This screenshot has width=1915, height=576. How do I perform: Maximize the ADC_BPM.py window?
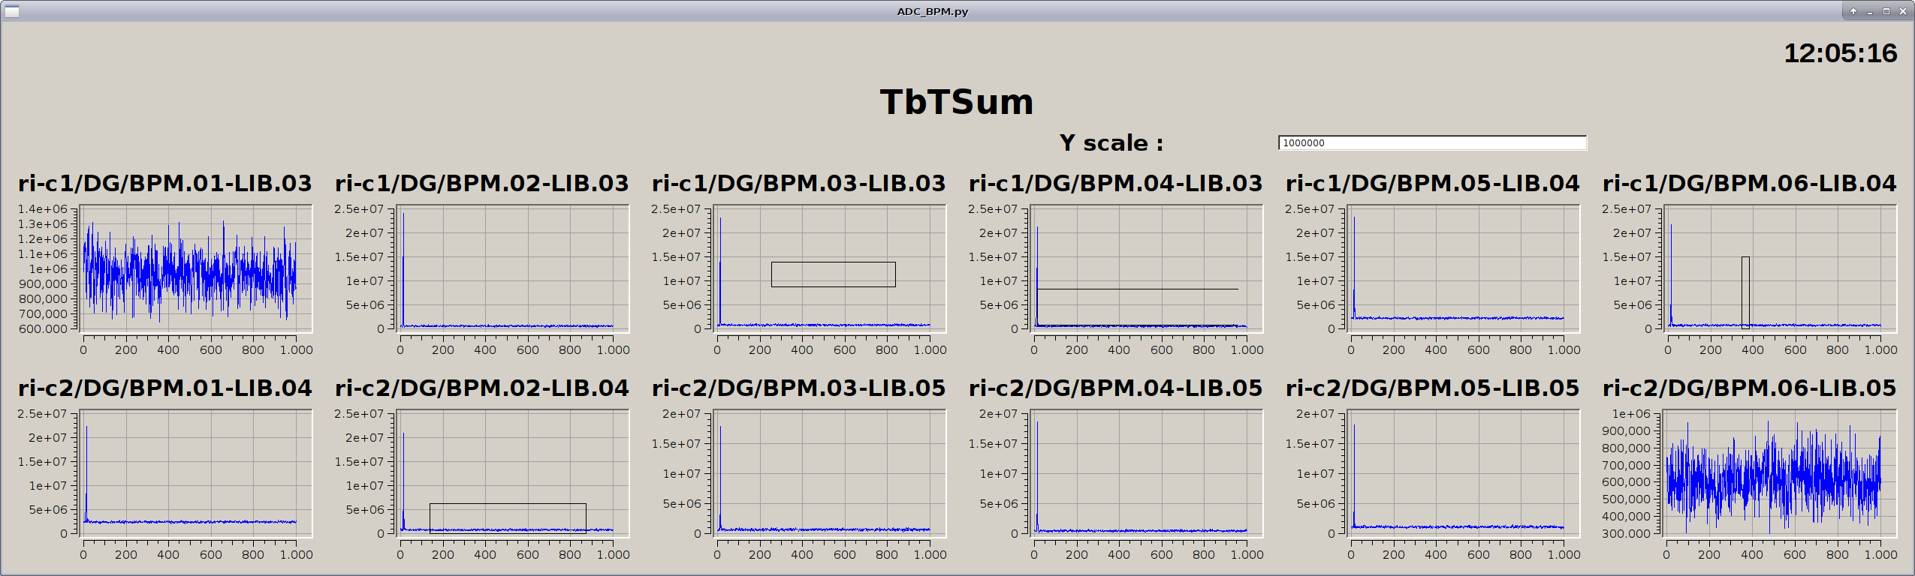[x=1886, y=11]
